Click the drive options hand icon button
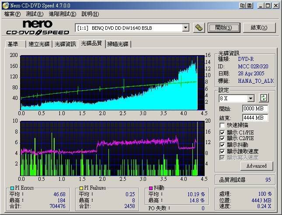282x215 pixels. click(x=199, y=28)
